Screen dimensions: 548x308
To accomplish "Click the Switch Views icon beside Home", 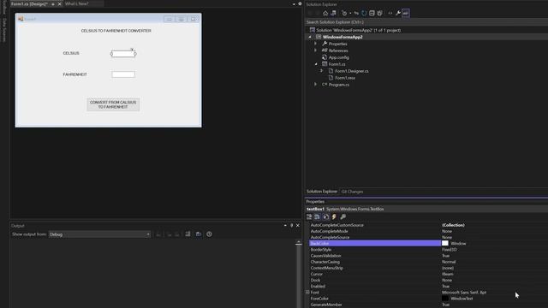I will click(x=333, y=14).
